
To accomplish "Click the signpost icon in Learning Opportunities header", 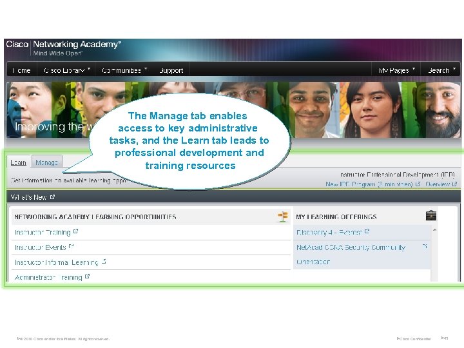I will [283, 217].
